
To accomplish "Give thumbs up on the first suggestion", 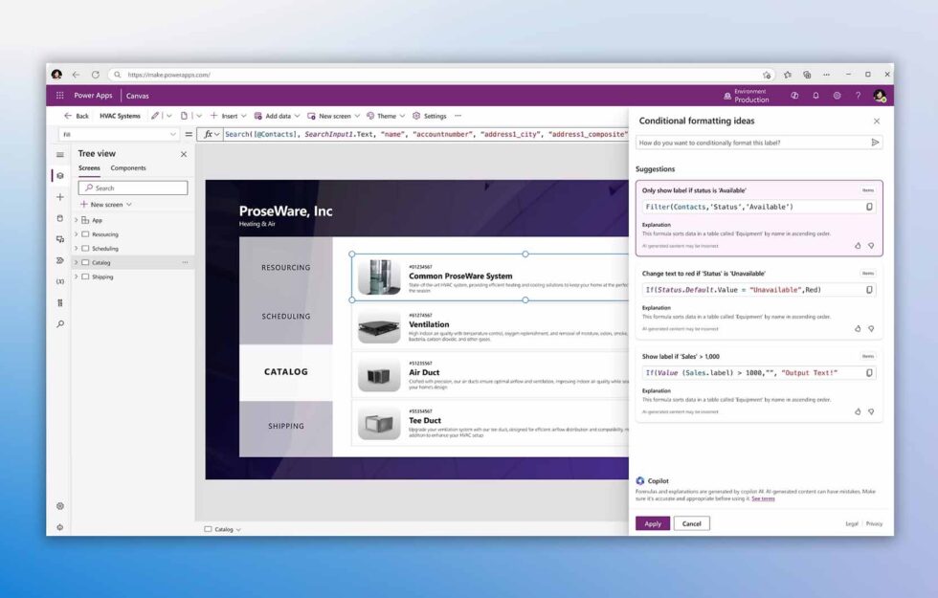I will click(858, 244).
